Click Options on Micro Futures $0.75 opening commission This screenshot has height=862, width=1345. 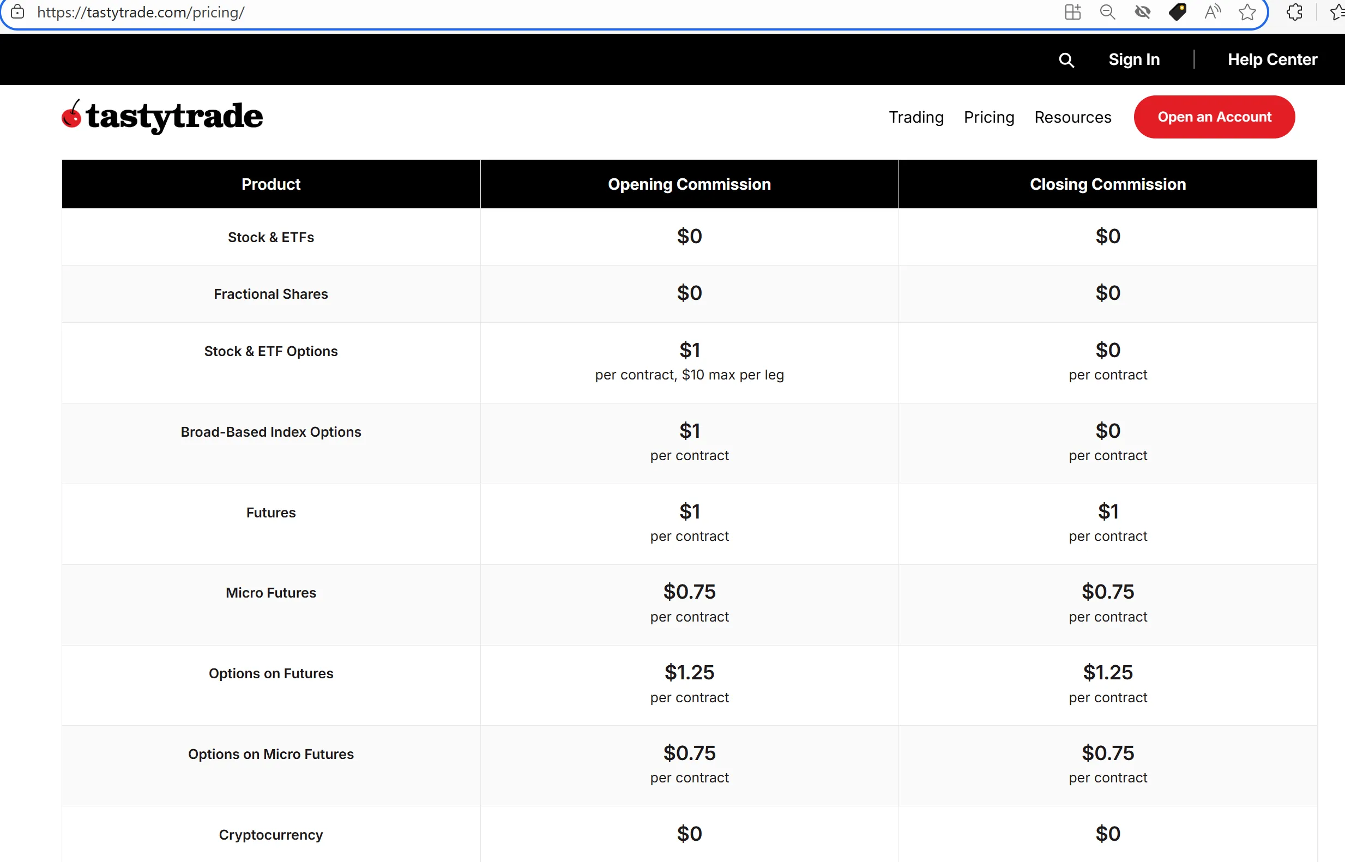point(689,753)
